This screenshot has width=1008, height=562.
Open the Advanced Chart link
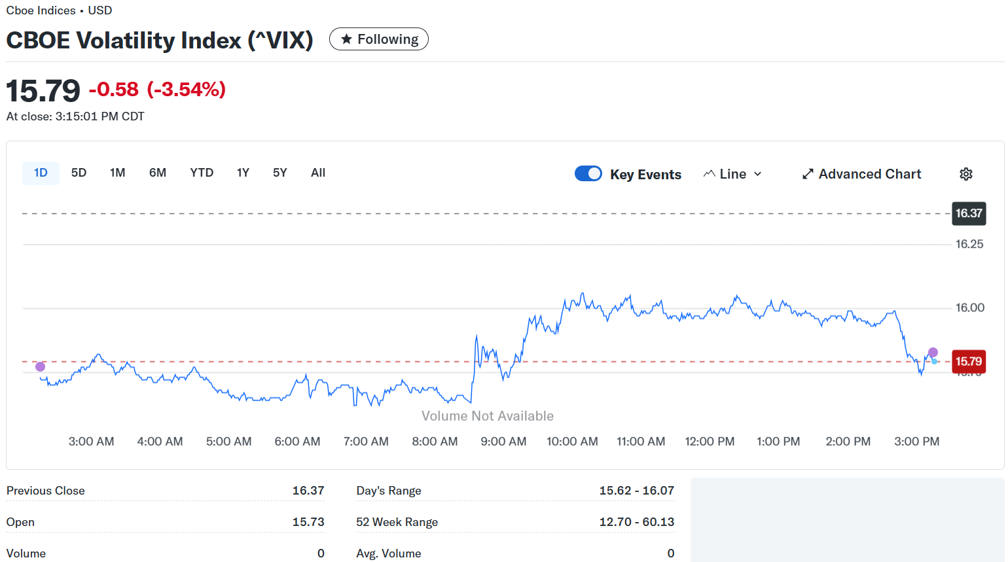pyautogui.click(x=861, y=174)
